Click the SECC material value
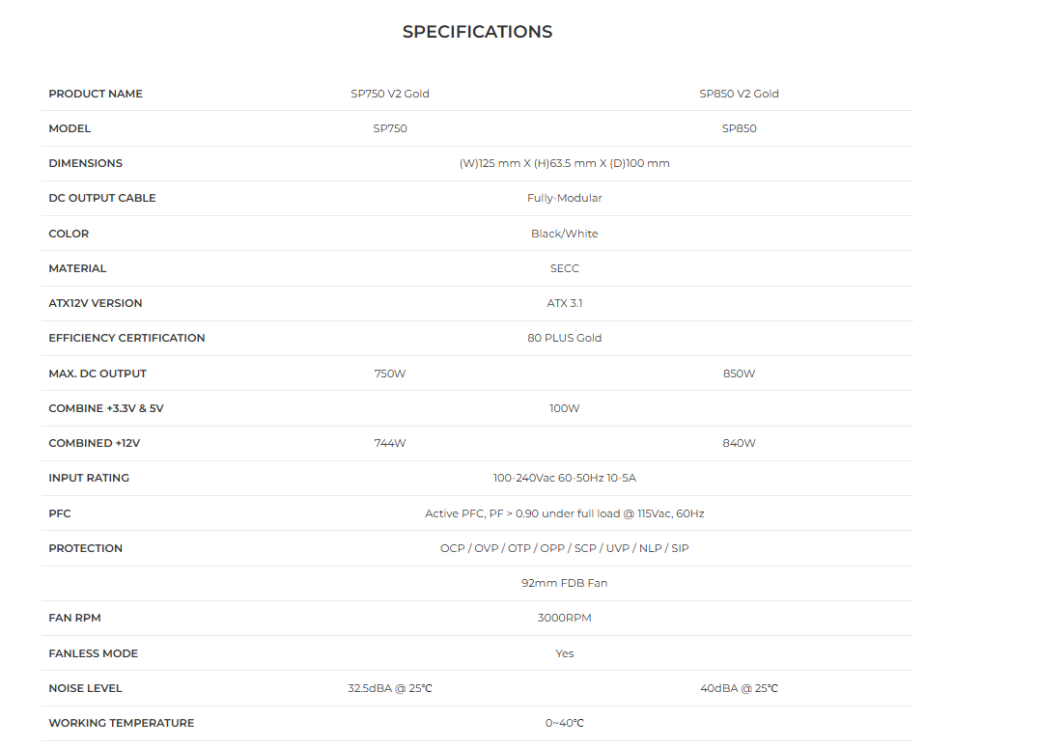The image size is (1037, 747). click(564, 268)
